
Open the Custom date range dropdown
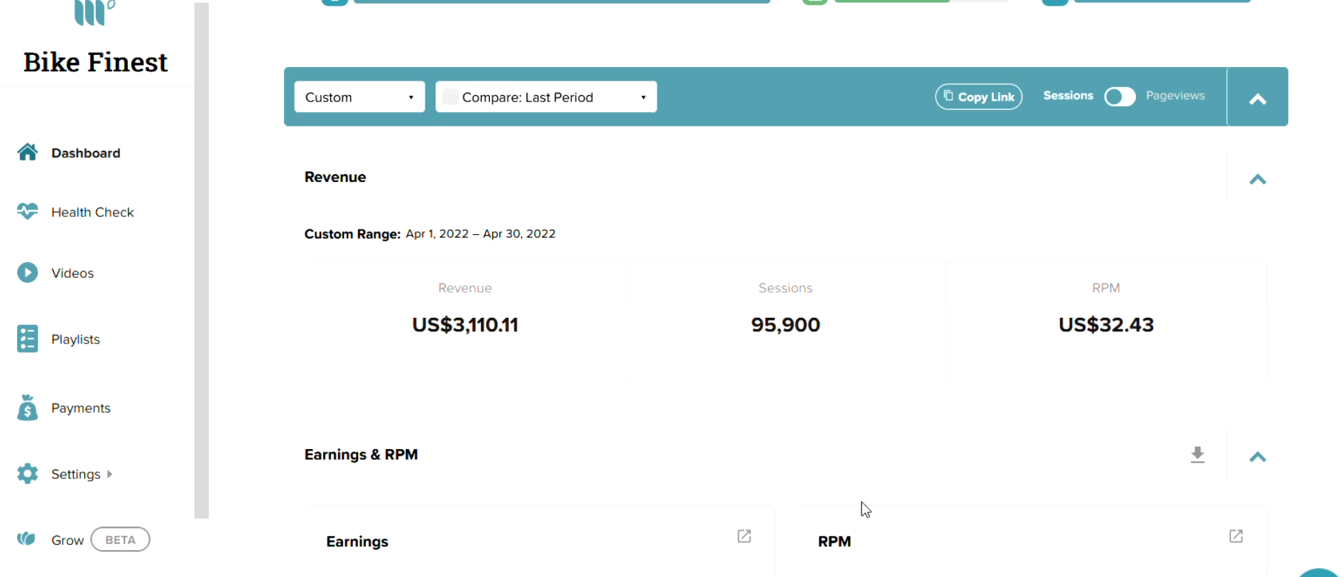[360, 96]
